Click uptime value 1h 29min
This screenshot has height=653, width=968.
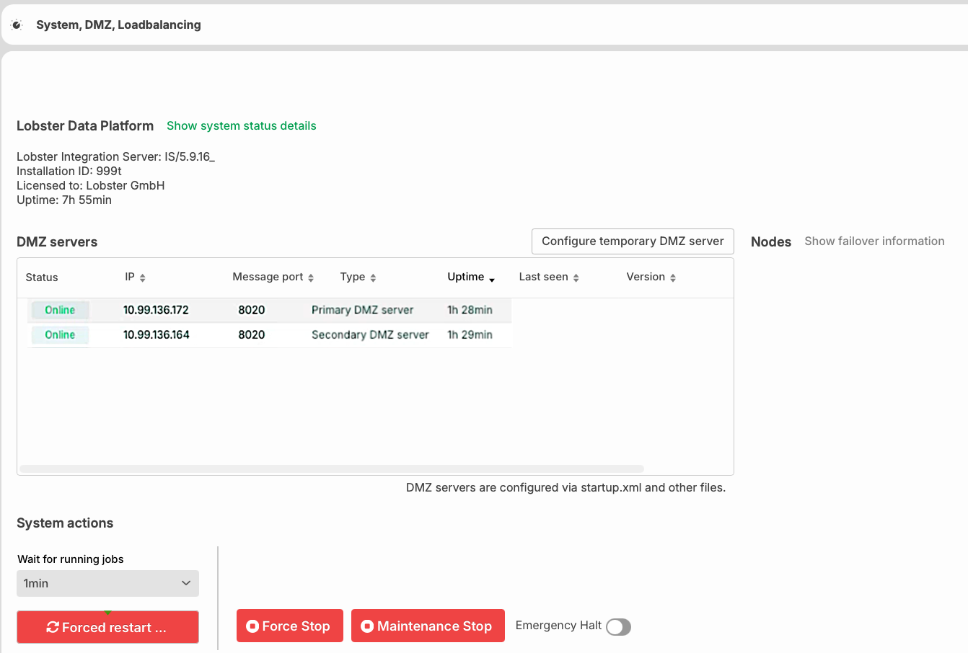[470, 334]
